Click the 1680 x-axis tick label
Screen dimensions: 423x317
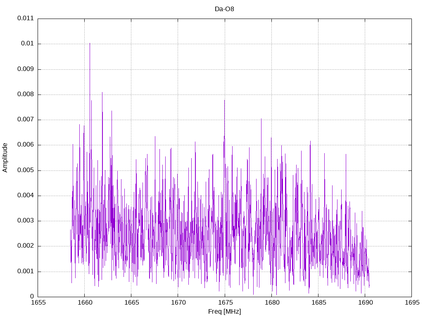[x=272, y=303]
